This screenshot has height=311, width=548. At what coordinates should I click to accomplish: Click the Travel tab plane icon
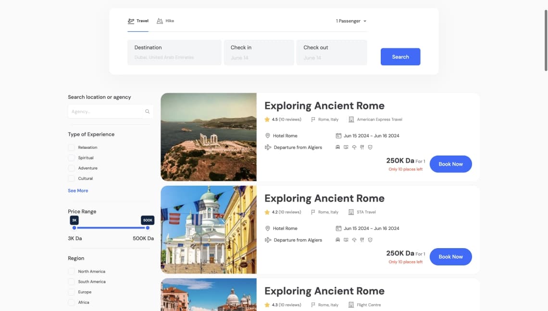click(131, 21)
